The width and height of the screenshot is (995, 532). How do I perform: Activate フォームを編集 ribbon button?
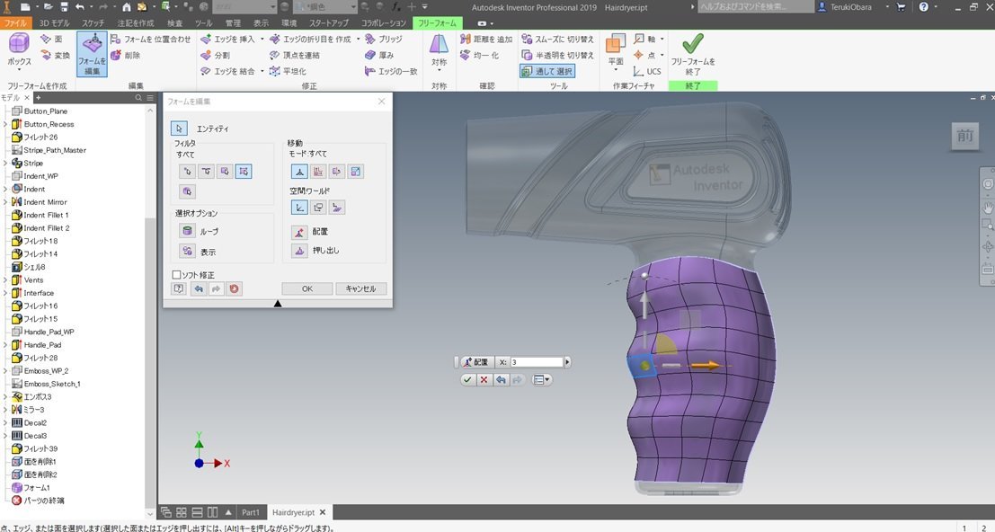[x=92, y=54]
